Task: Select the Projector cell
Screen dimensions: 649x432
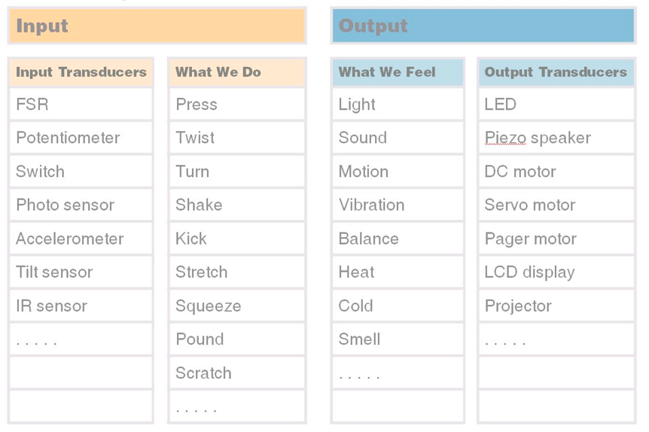Action: (x=556, y=306)
